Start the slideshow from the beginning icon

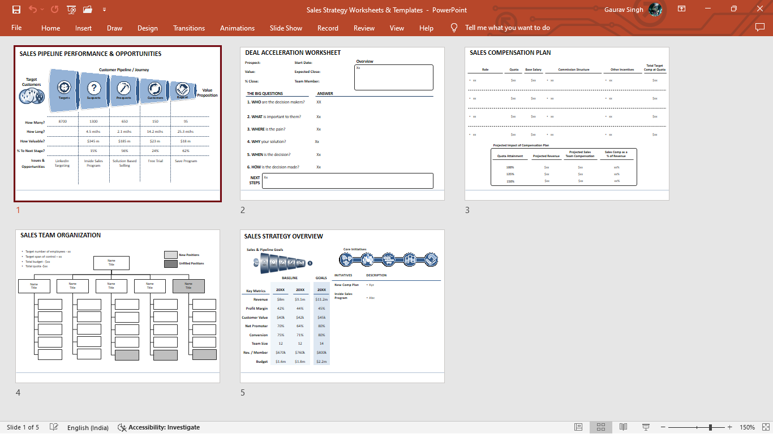coord(71,10)
